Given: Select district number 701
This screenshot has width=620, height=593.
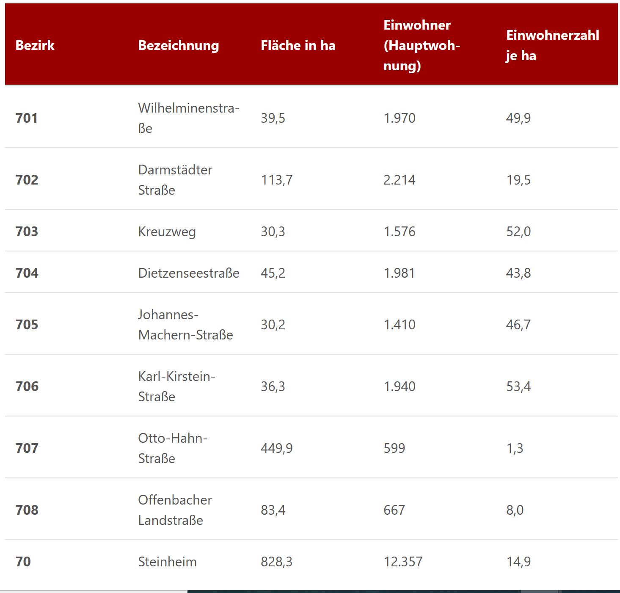Looking at the screenshot, I should [x=27, y=118].
